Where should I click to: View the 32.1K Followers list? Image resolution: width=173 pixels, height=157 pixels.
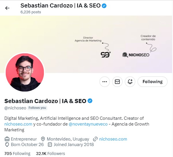pyautogui.click(x=50, y=154)
